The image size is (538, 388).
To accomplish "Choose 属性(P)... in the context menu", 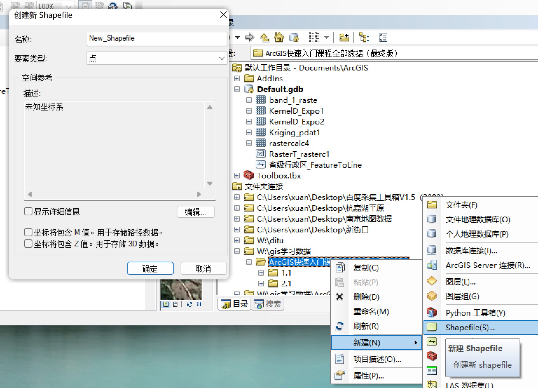I will 376,376.
